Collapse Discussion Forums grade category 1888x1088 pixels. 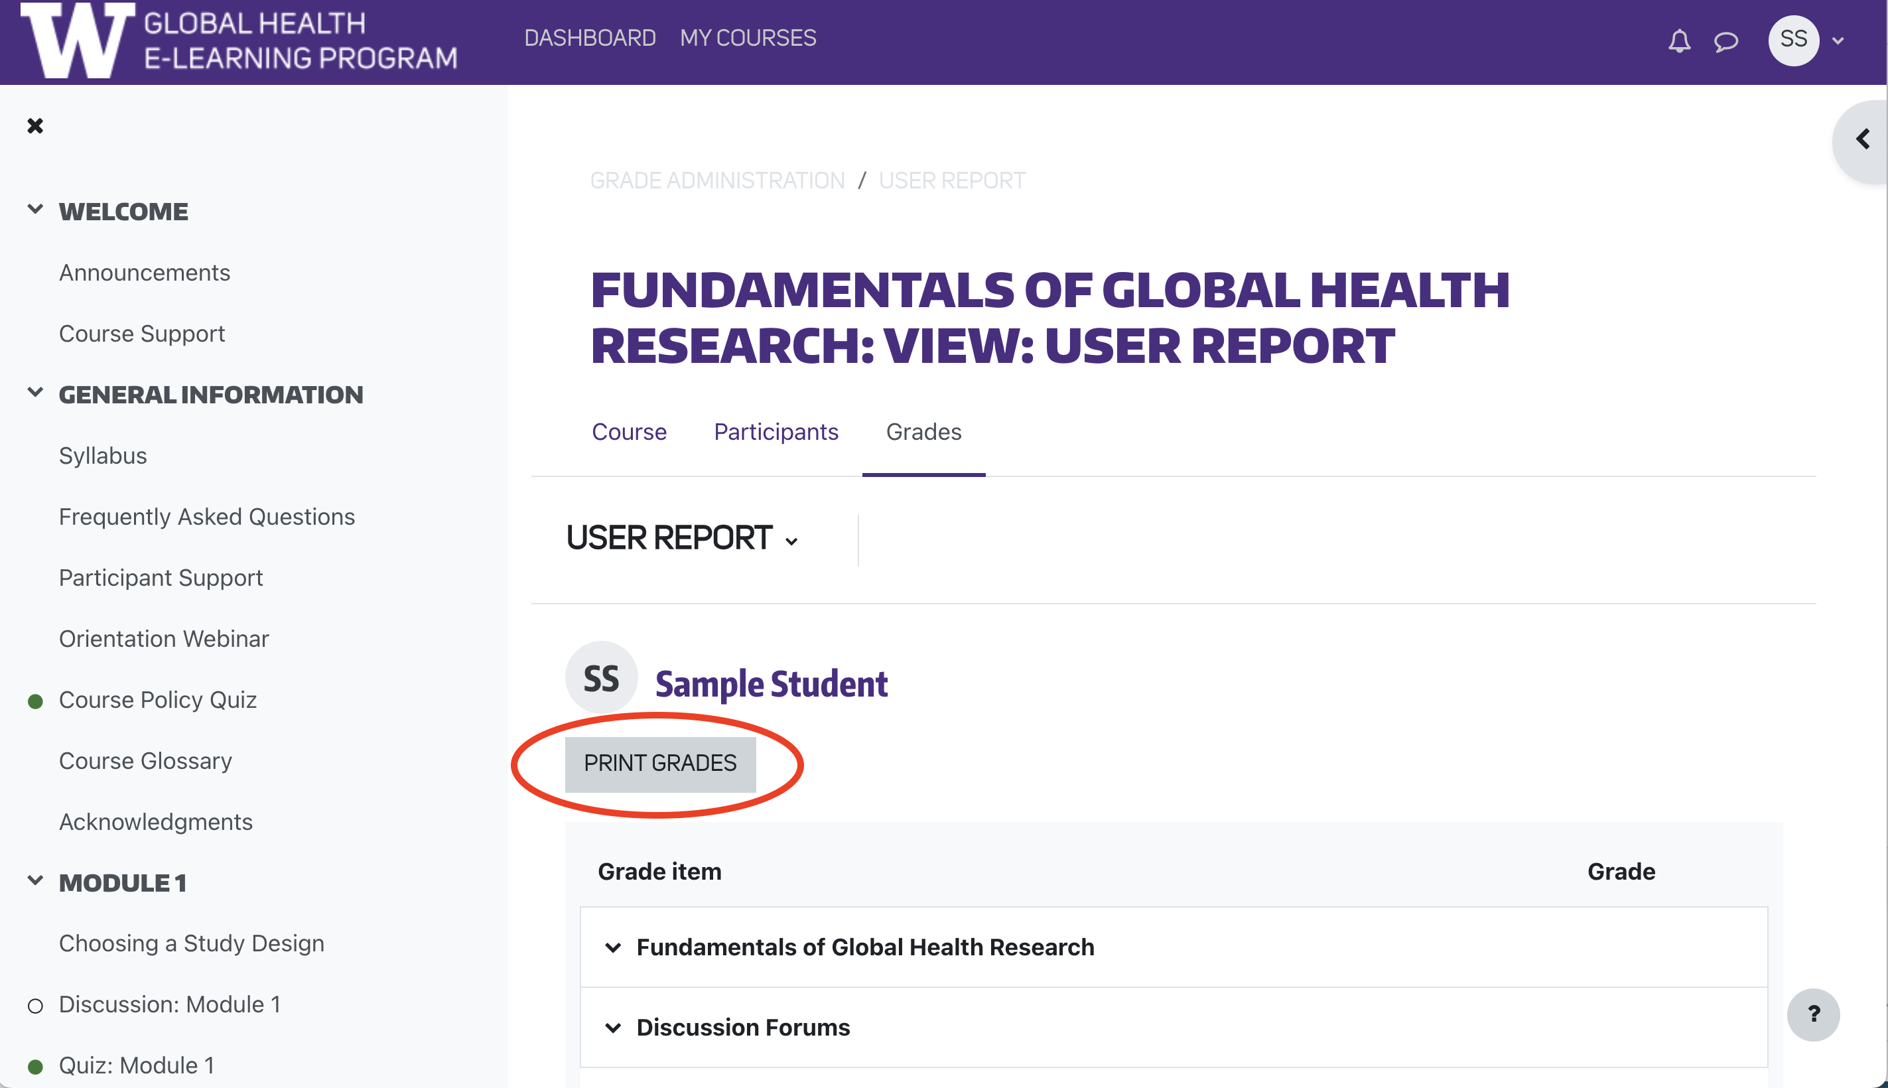(x=613, y=1028)
